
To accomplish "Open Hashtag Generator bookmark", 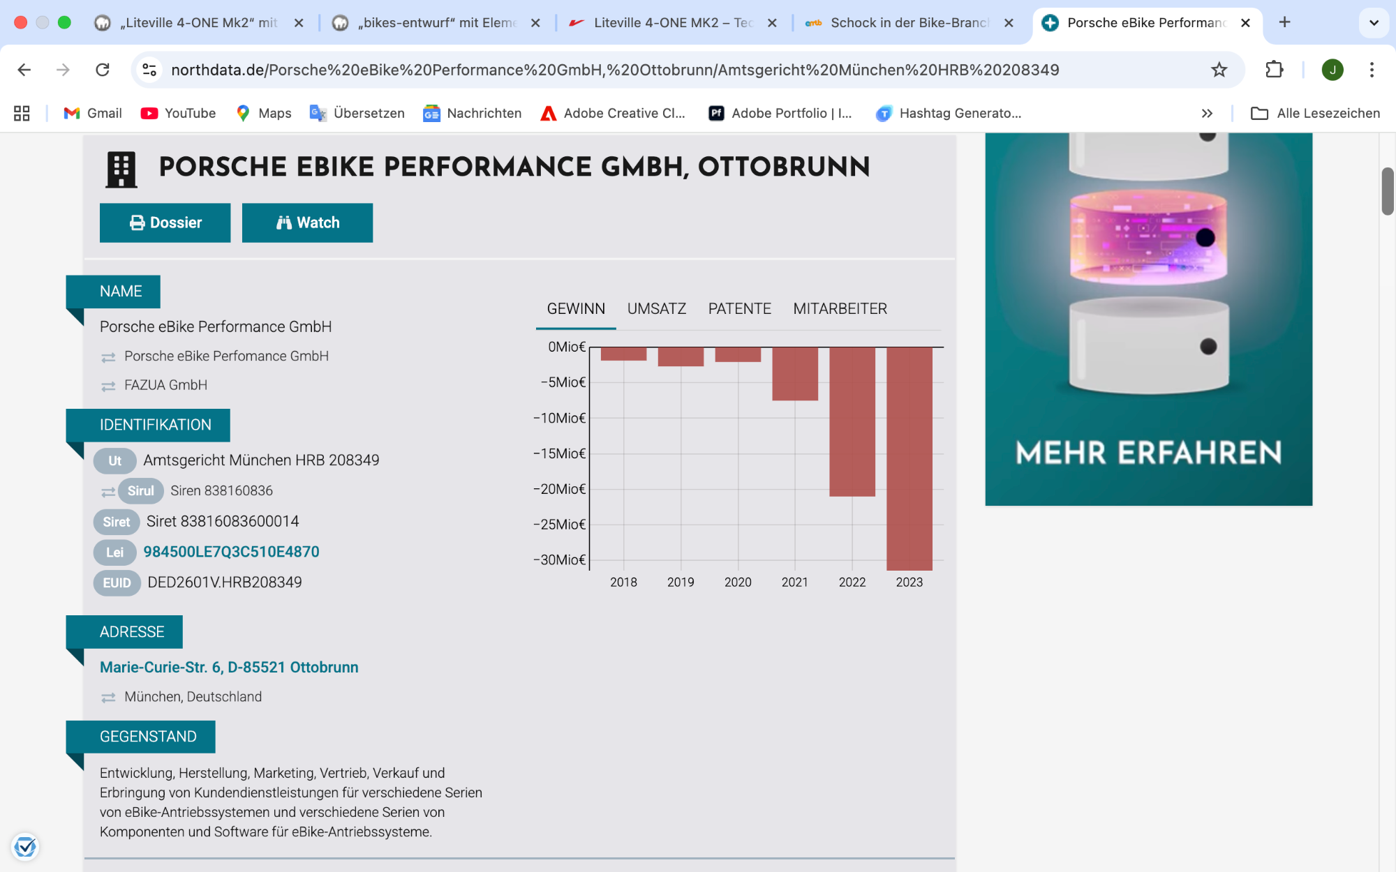I will pos(949,113).
